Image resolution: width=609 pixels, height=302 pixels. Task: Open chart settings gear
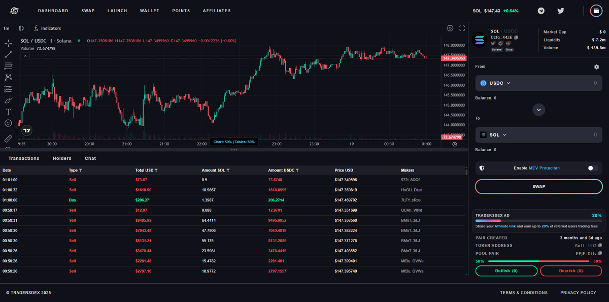point(450,28)
